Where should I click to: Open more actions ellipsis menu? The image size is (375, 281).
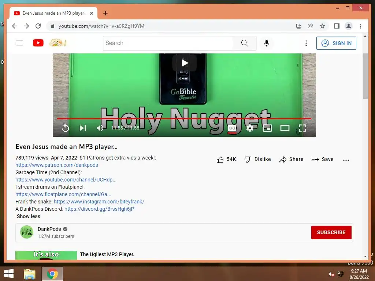coord(346,160)
